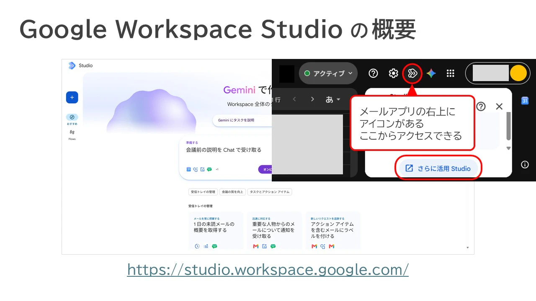Open the Calendar icon in side panel
Viewport: 536px width, 301px height.
(525, 101)
